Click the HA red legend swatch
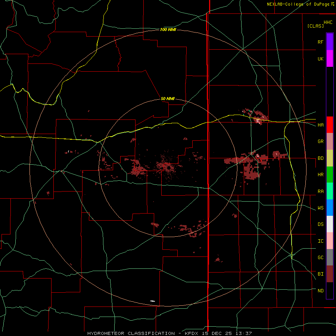This screenshot has height=336, width=336. click(330, 125)
